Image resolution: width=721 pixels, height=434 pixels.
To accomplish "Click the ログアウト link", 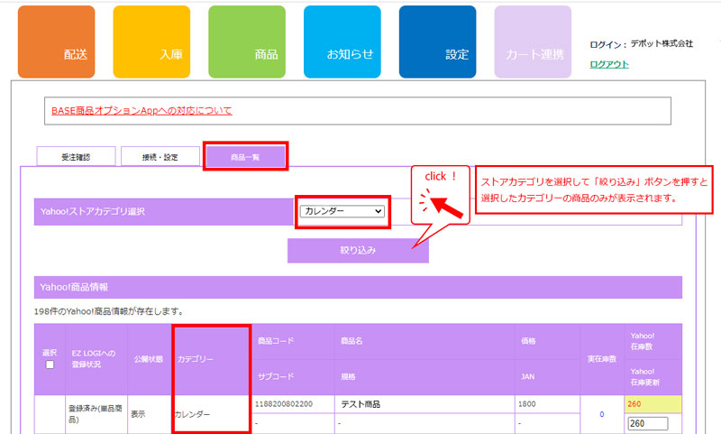I will pyautogui.click(x=609, y=64).
